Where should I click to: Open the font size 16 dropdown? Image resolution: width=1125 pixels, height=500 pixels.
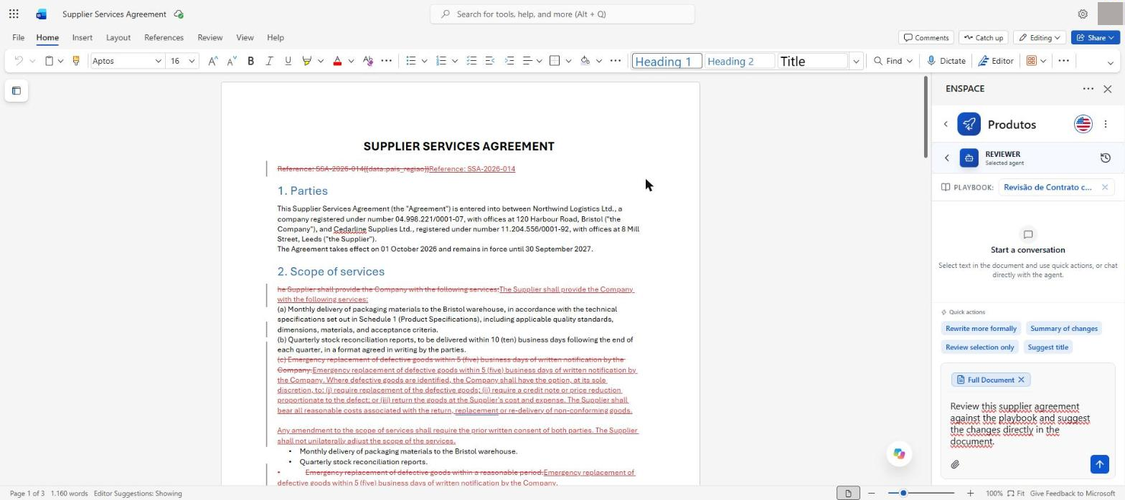192,61
